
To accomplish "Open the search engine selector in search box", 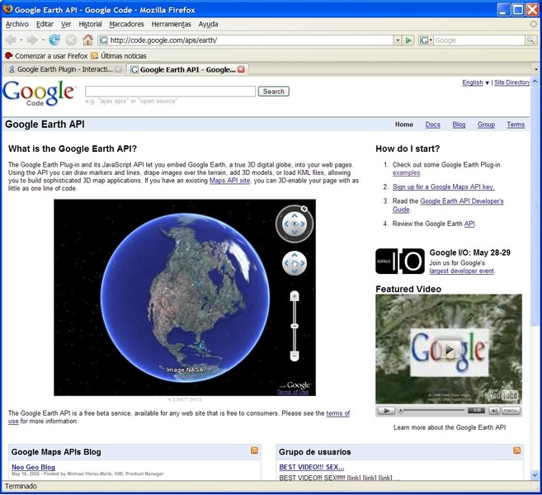I will pos(426,40).
